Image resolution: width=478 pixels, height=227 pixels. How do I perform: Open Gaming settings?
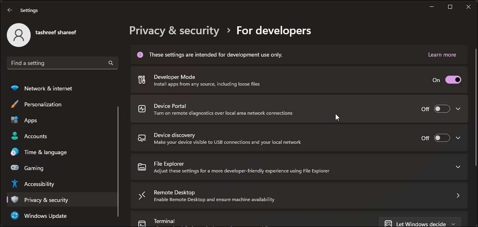click(x=62, y=168)
